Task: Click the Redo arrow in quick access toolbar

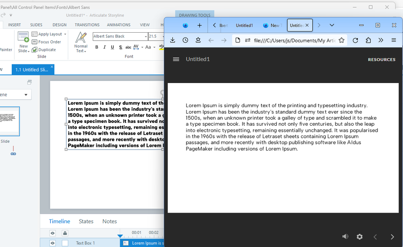Action: point(3,15)
